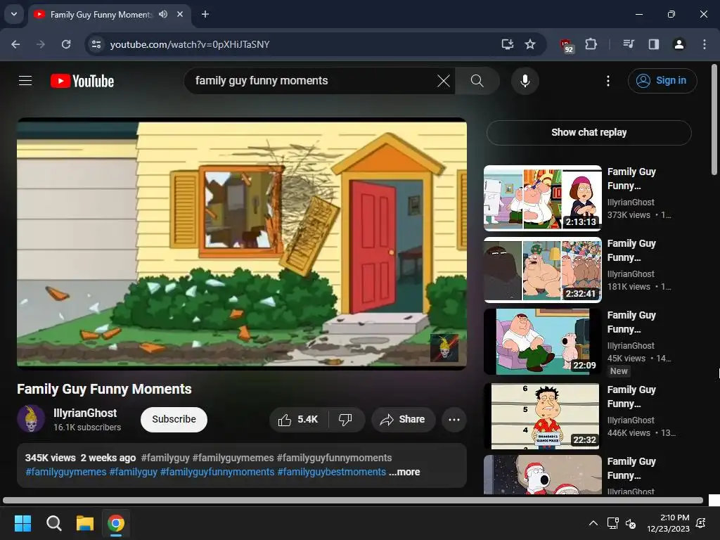
Task: Show chat replay
Action: 589,132
